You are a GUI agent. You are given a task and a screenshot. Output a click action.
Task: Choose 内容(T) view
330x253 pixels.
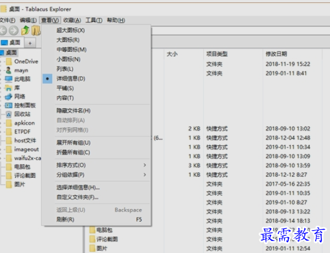coord(96,98)
